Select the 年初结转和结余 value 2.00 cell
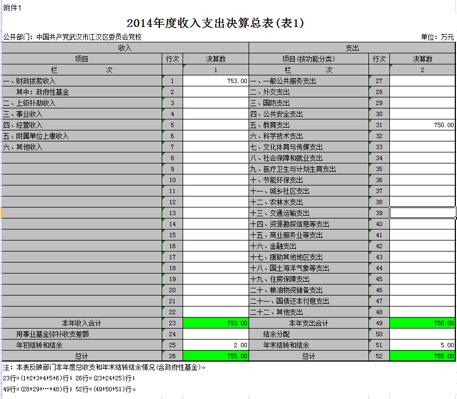The height and width of the screenshot is (399, 457). (216, 345)
